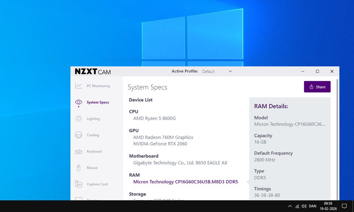
Task: Open the Windows notification center icon
Action: (x=344, y=206)
